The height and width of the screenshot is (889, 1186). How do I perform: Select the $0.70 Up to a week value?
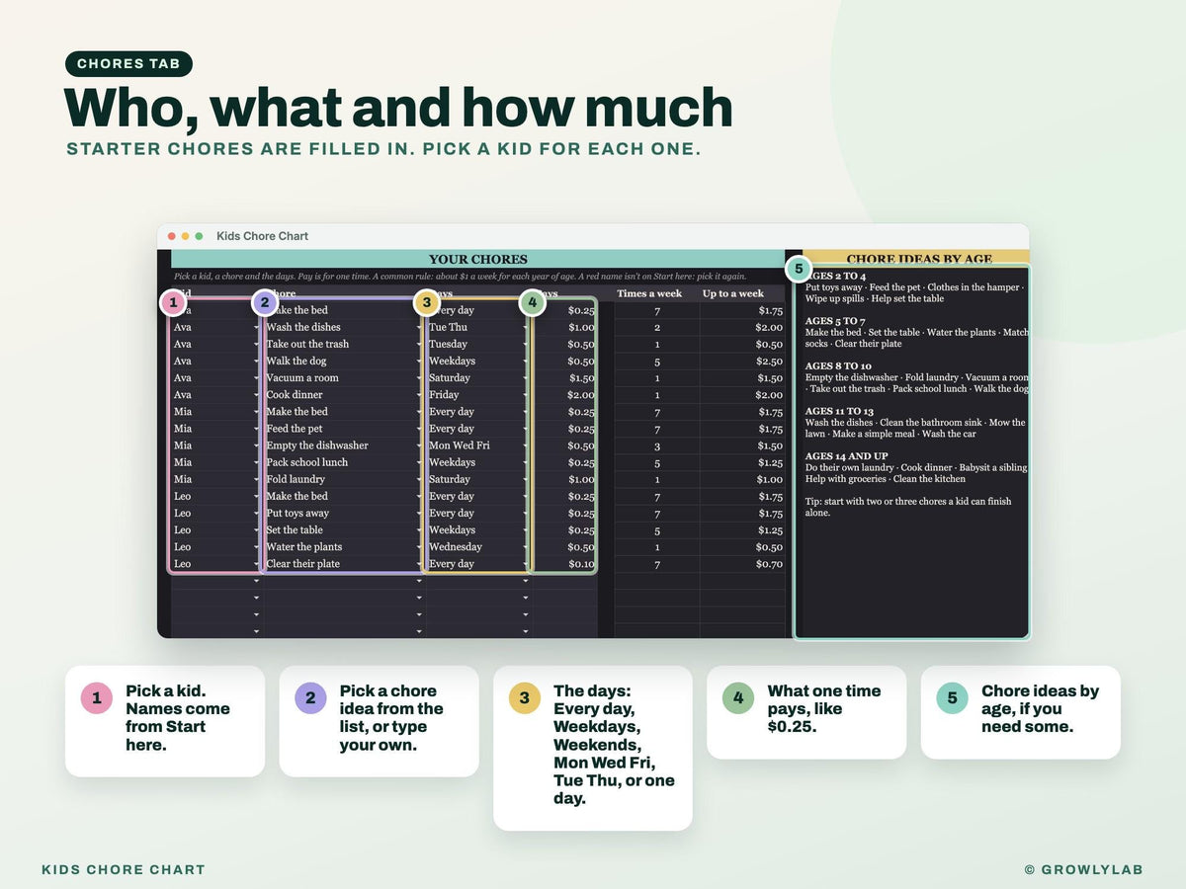(769, 564)
